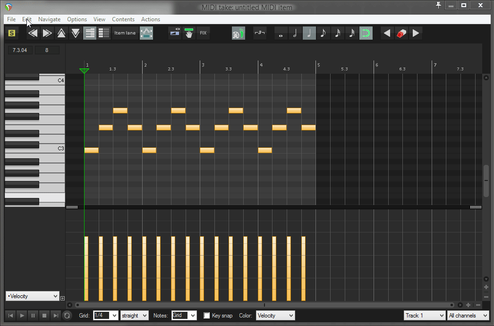Open the Color Velocity dropdown
The height and width of the screenshot is (326, 494).
pos(275,315)
